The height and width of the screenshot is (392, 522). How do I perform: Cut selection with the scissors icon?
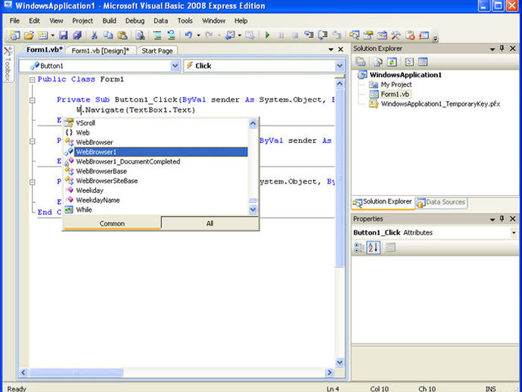click(x=95, y=35)
